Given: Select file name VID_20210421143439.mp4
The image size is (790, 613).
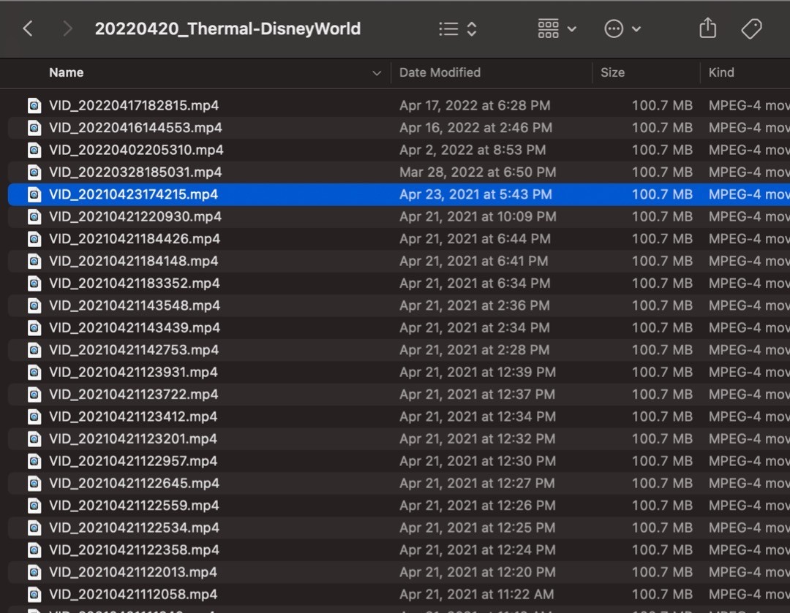Looking at the screenshot, I should tap(135, 327).
